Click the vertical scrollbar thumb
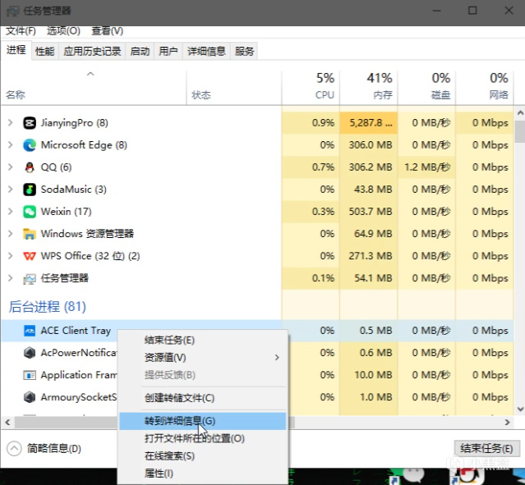The height and width of the screenshot is (485, 525). [x=520, y=132]
